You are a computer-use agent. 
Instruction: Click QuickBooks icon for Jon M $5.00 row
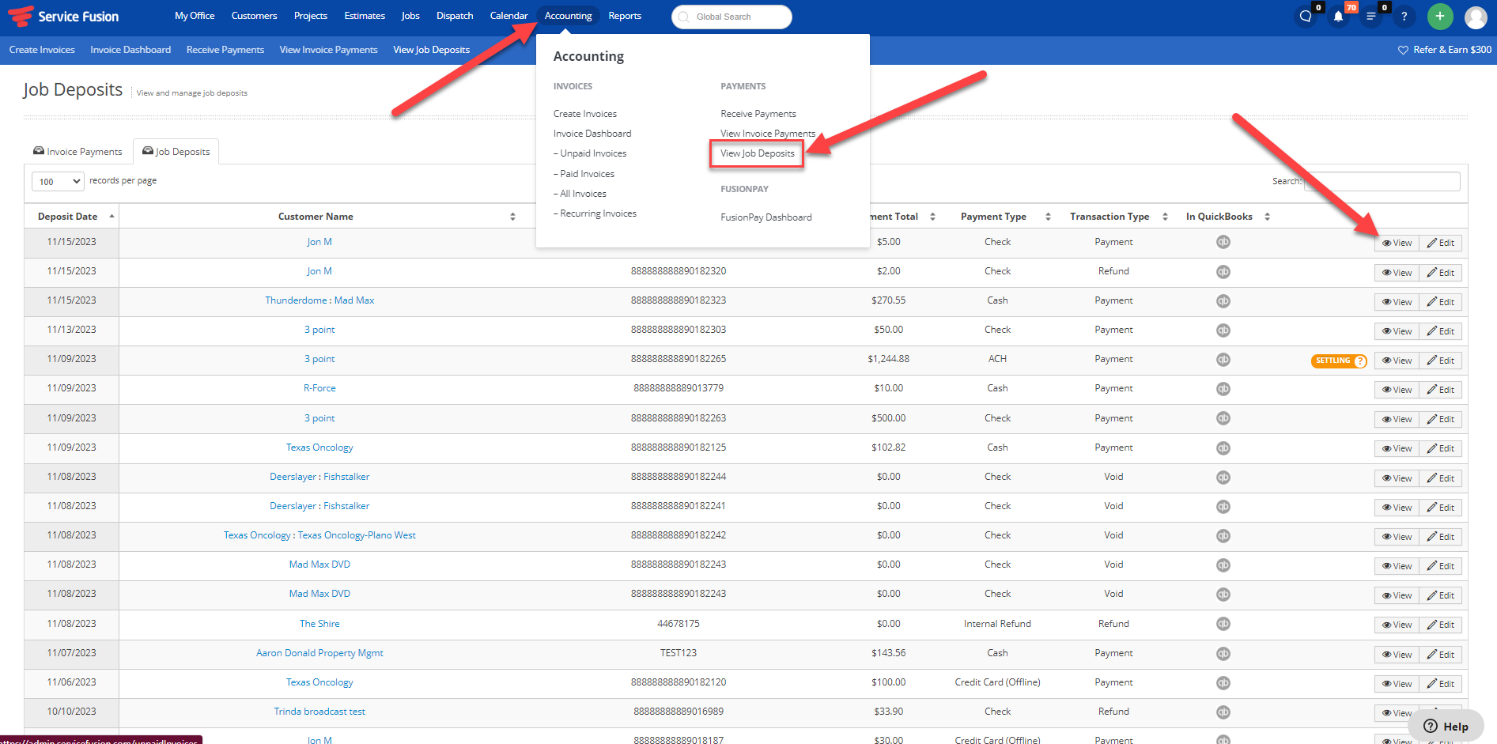pyautogui.click(x=1223, y=242)
